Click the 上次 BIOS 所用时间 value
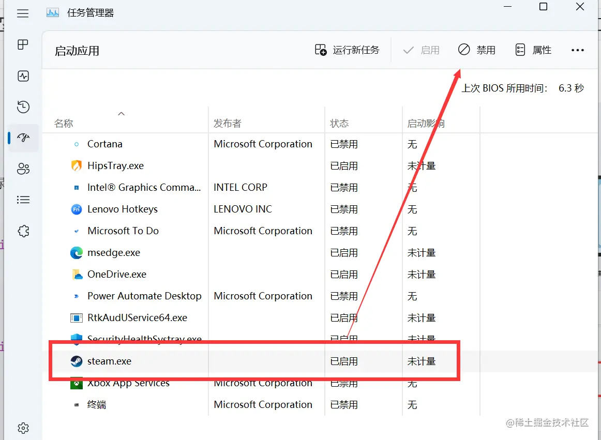Viewport: 601px width, 440px height. [570, 88]
